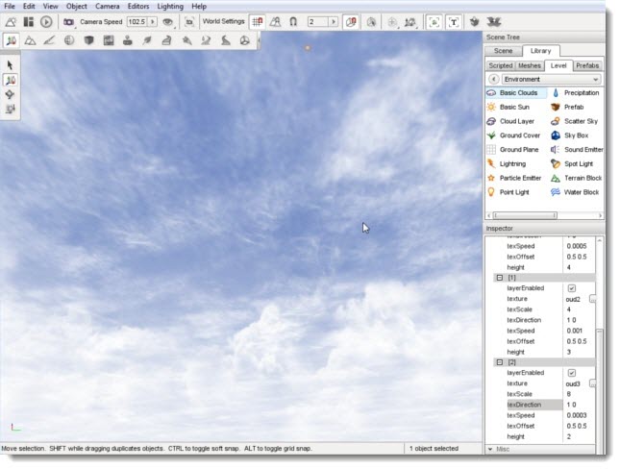Open the River Editor icon
Image resolution: width=620 pixels, height=469 pixels.
pyautogui.click(x=206, y=40)
